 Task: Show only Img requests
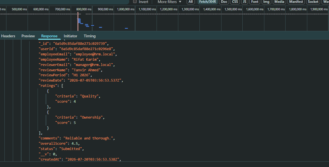pyautogui.click(x=266, y=2)
